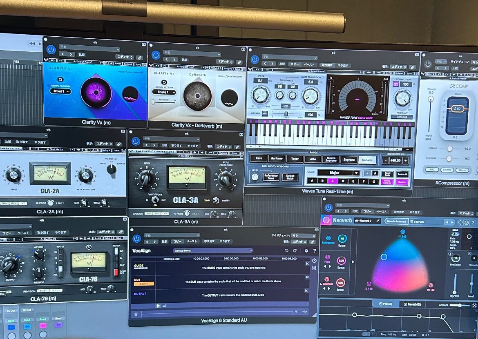Viewport: 478px width, 339px height.
Task: Open VocAlign settings gear icon
Action: [306, 250]
